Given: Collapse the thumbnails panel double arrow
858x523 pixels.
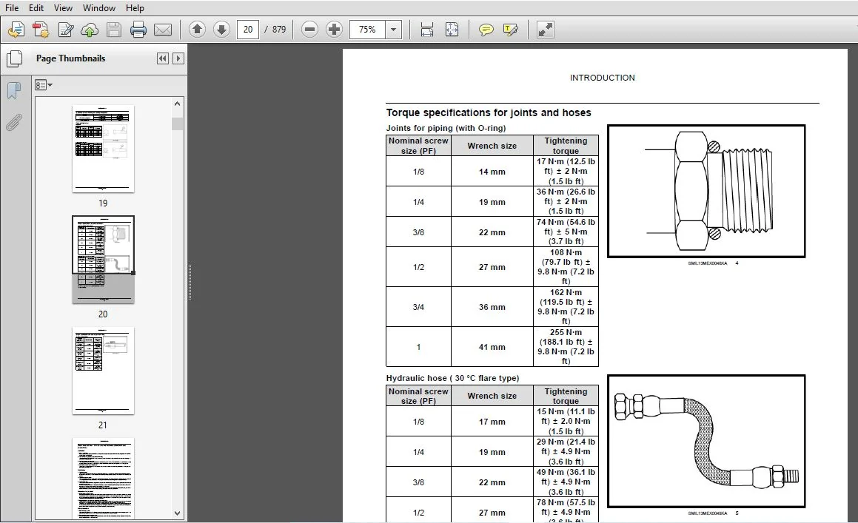Looking at the screenshot, I should [x=163, y=58].
